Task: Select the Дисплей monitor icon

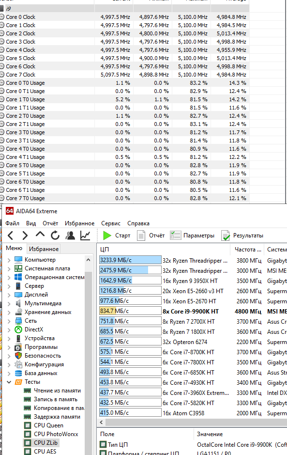Action: pos(18,295)
